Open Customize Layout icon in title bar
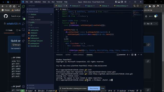Viewport: 164px width, 92px height. (125, 2)
